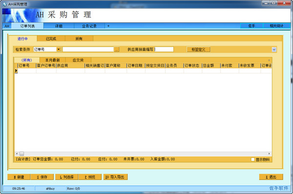This screenshot has height=194, width=293.
Task: Enable the 显示物料 checkbox
Action: coord(253,159)
